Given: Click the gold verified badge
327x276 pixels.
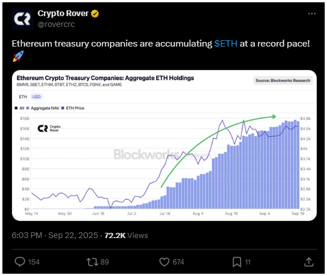Looking at the screenshot, I should (94, 14).
